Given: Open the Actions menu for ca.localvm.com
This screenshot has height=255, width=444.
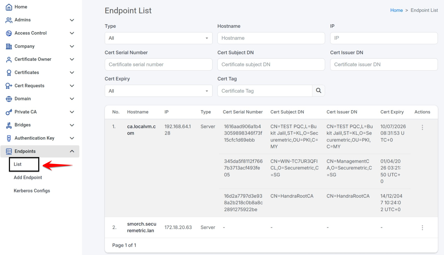Looking at the screenshot, I should [x=422, y=127].
